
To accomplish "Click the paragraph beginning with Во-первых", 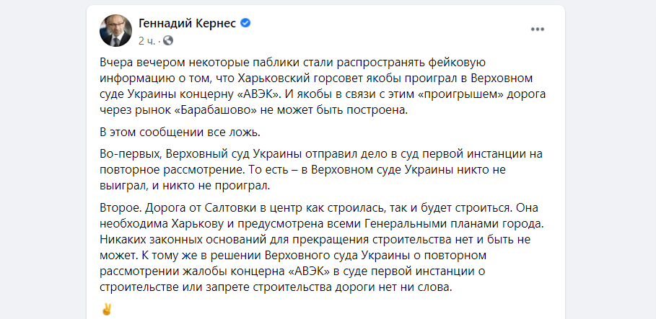I will [x=321, y=169].
